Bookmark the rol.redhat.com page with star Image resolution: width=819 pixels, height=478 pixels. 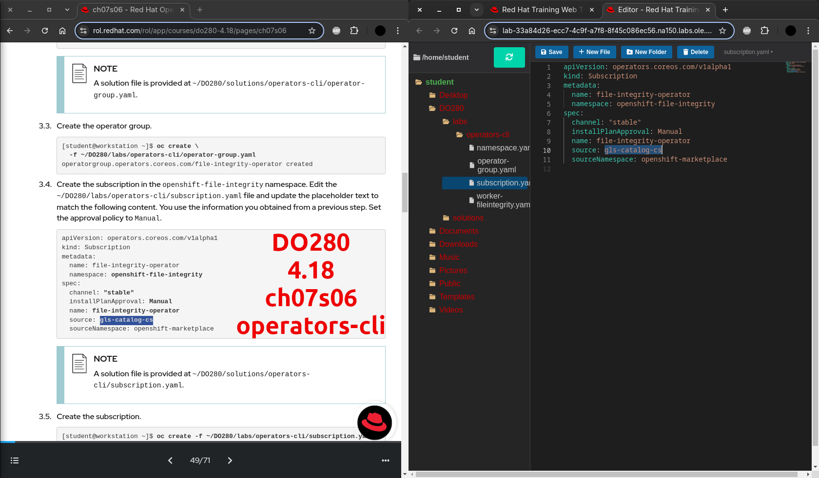(x=312, y=31)
